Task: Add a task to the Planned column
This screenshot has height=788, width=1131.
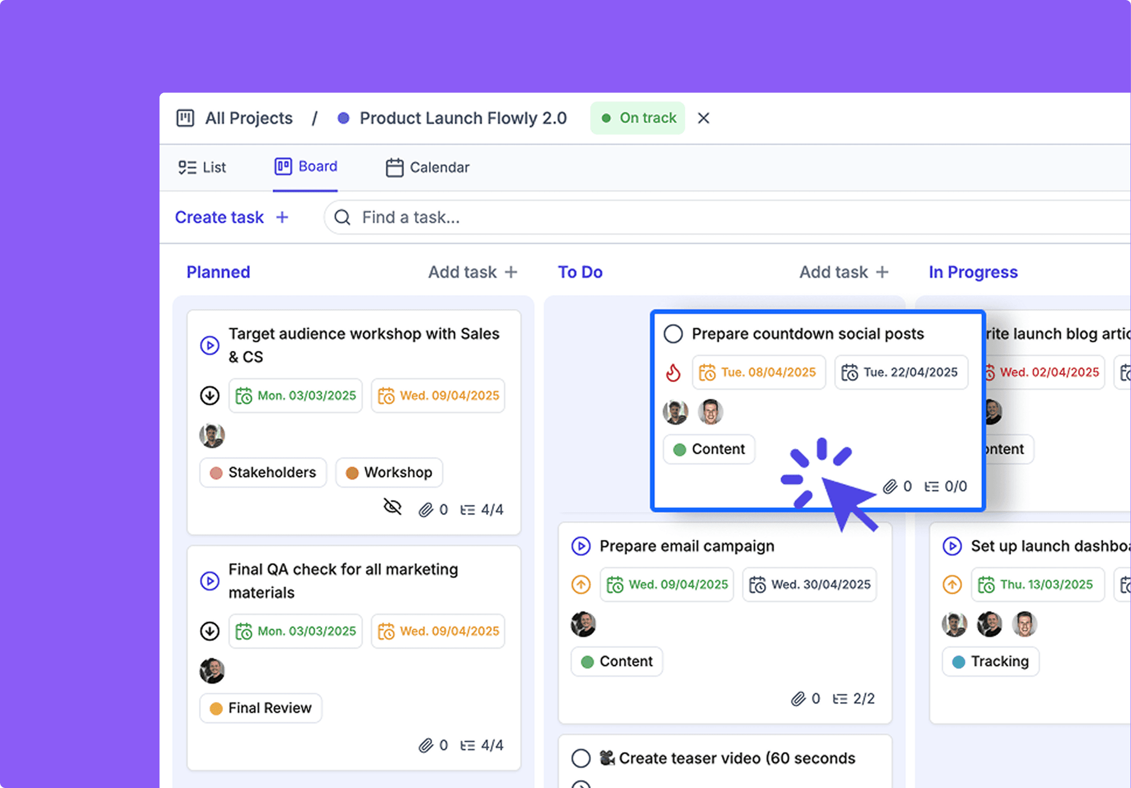Action: click(x=473, y=272)
